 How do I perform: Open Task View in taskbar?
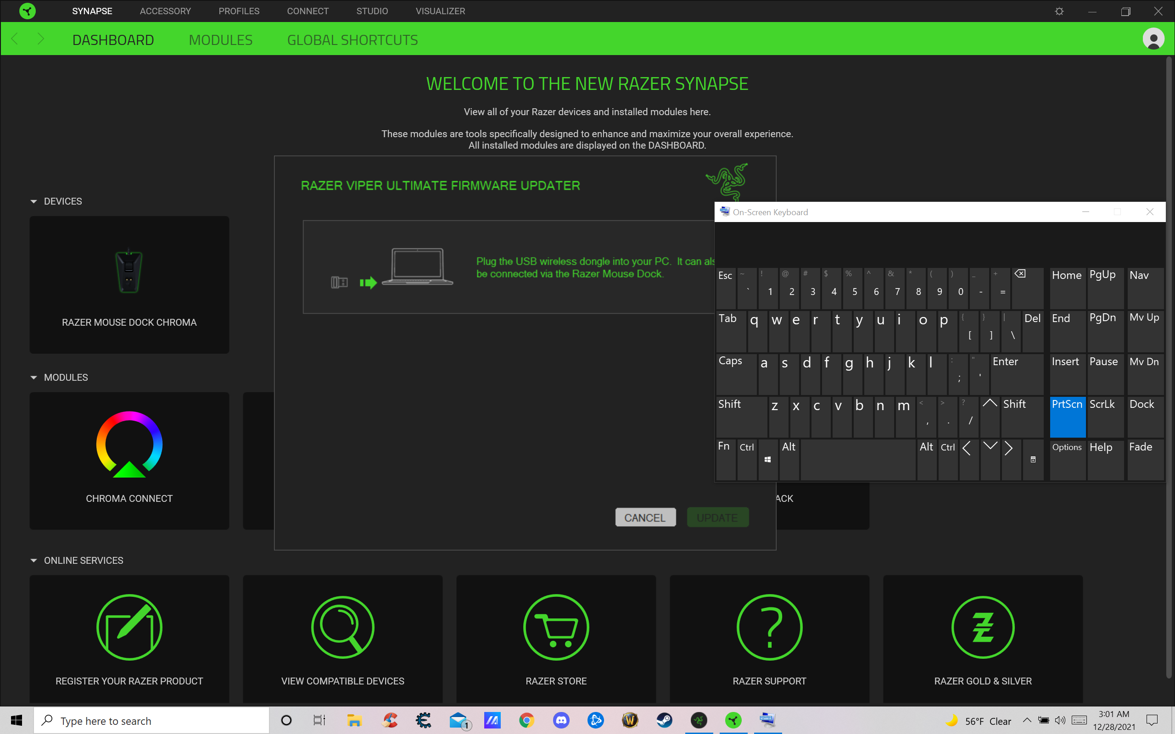[x=319, y=720]
